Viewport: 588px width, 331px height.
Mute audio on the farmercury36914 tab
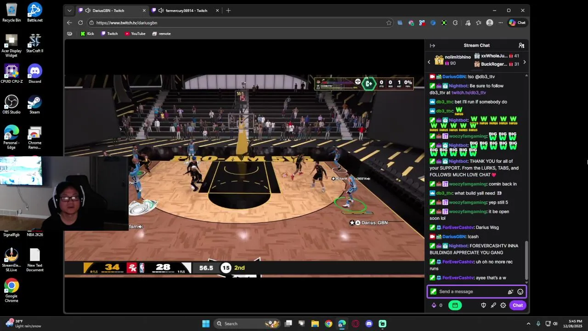tap(161, 11)
